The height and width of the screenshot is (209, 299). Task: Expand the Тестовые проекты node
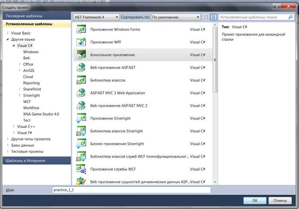(x=8, y=151)
